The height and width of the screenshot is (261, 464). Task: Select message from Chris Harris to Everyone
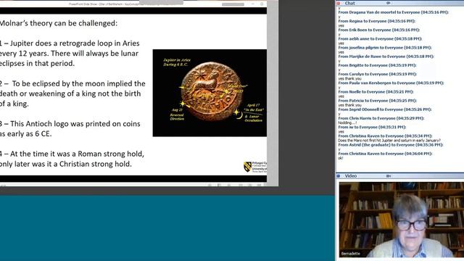381,118
